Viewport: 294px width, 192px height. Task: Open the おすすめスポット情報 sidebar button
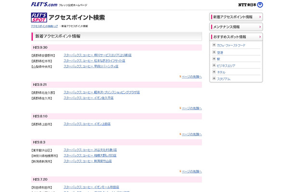point(236,37)
